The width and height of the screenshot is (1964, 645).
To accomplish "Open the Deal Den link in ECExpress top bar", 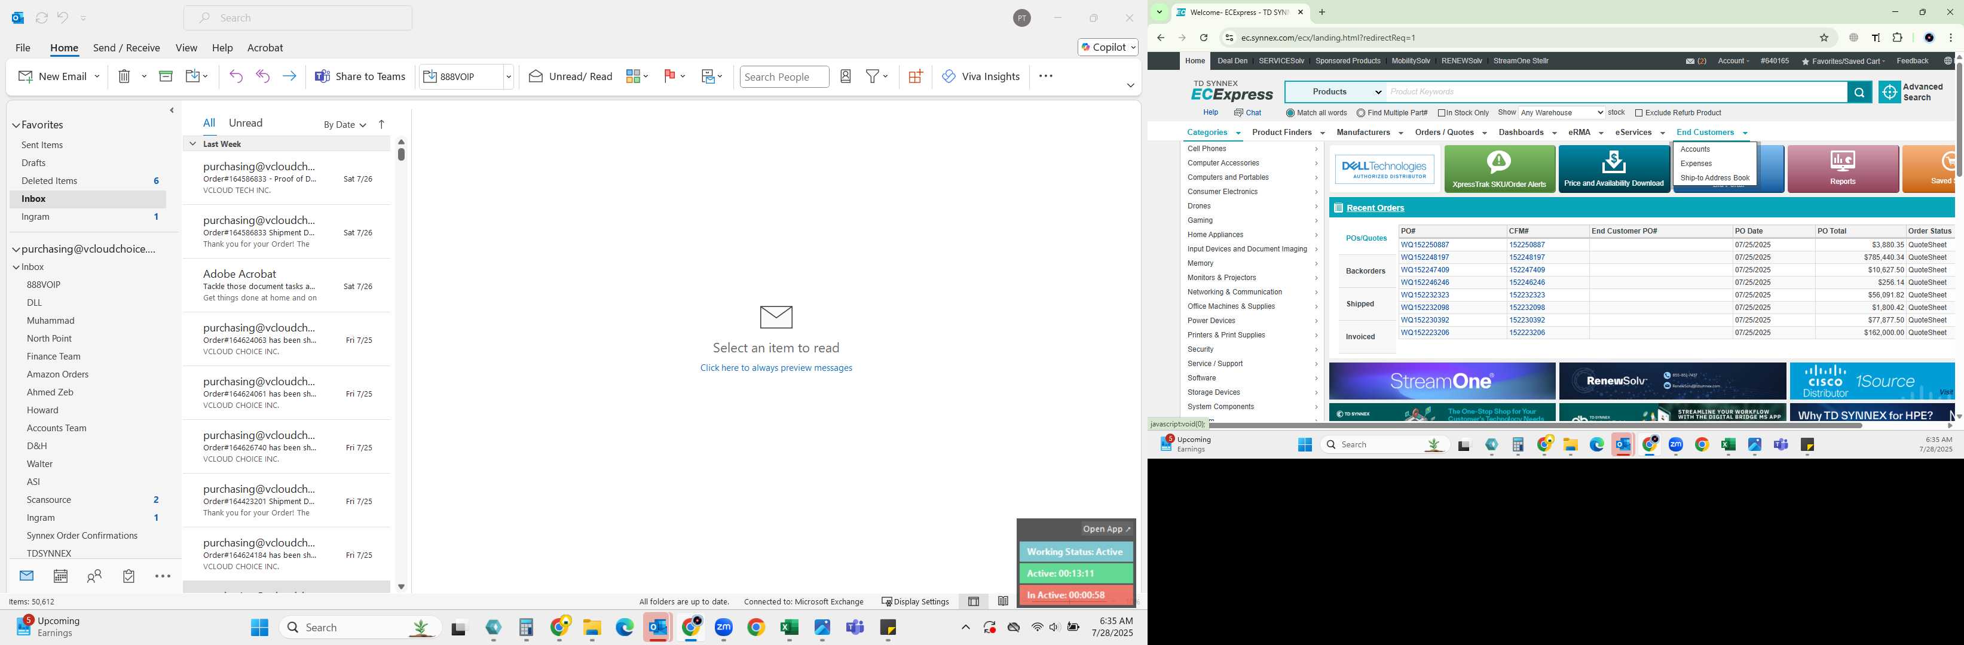I will tap(1232, 61).
